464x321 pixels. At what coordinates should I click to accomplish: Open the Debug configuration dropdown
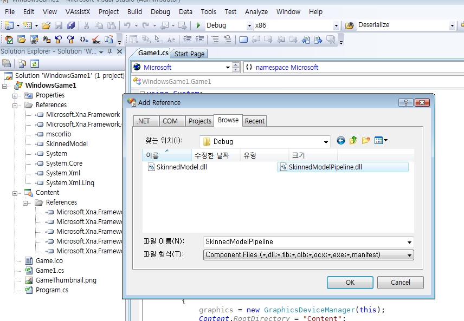coord(249,26)
